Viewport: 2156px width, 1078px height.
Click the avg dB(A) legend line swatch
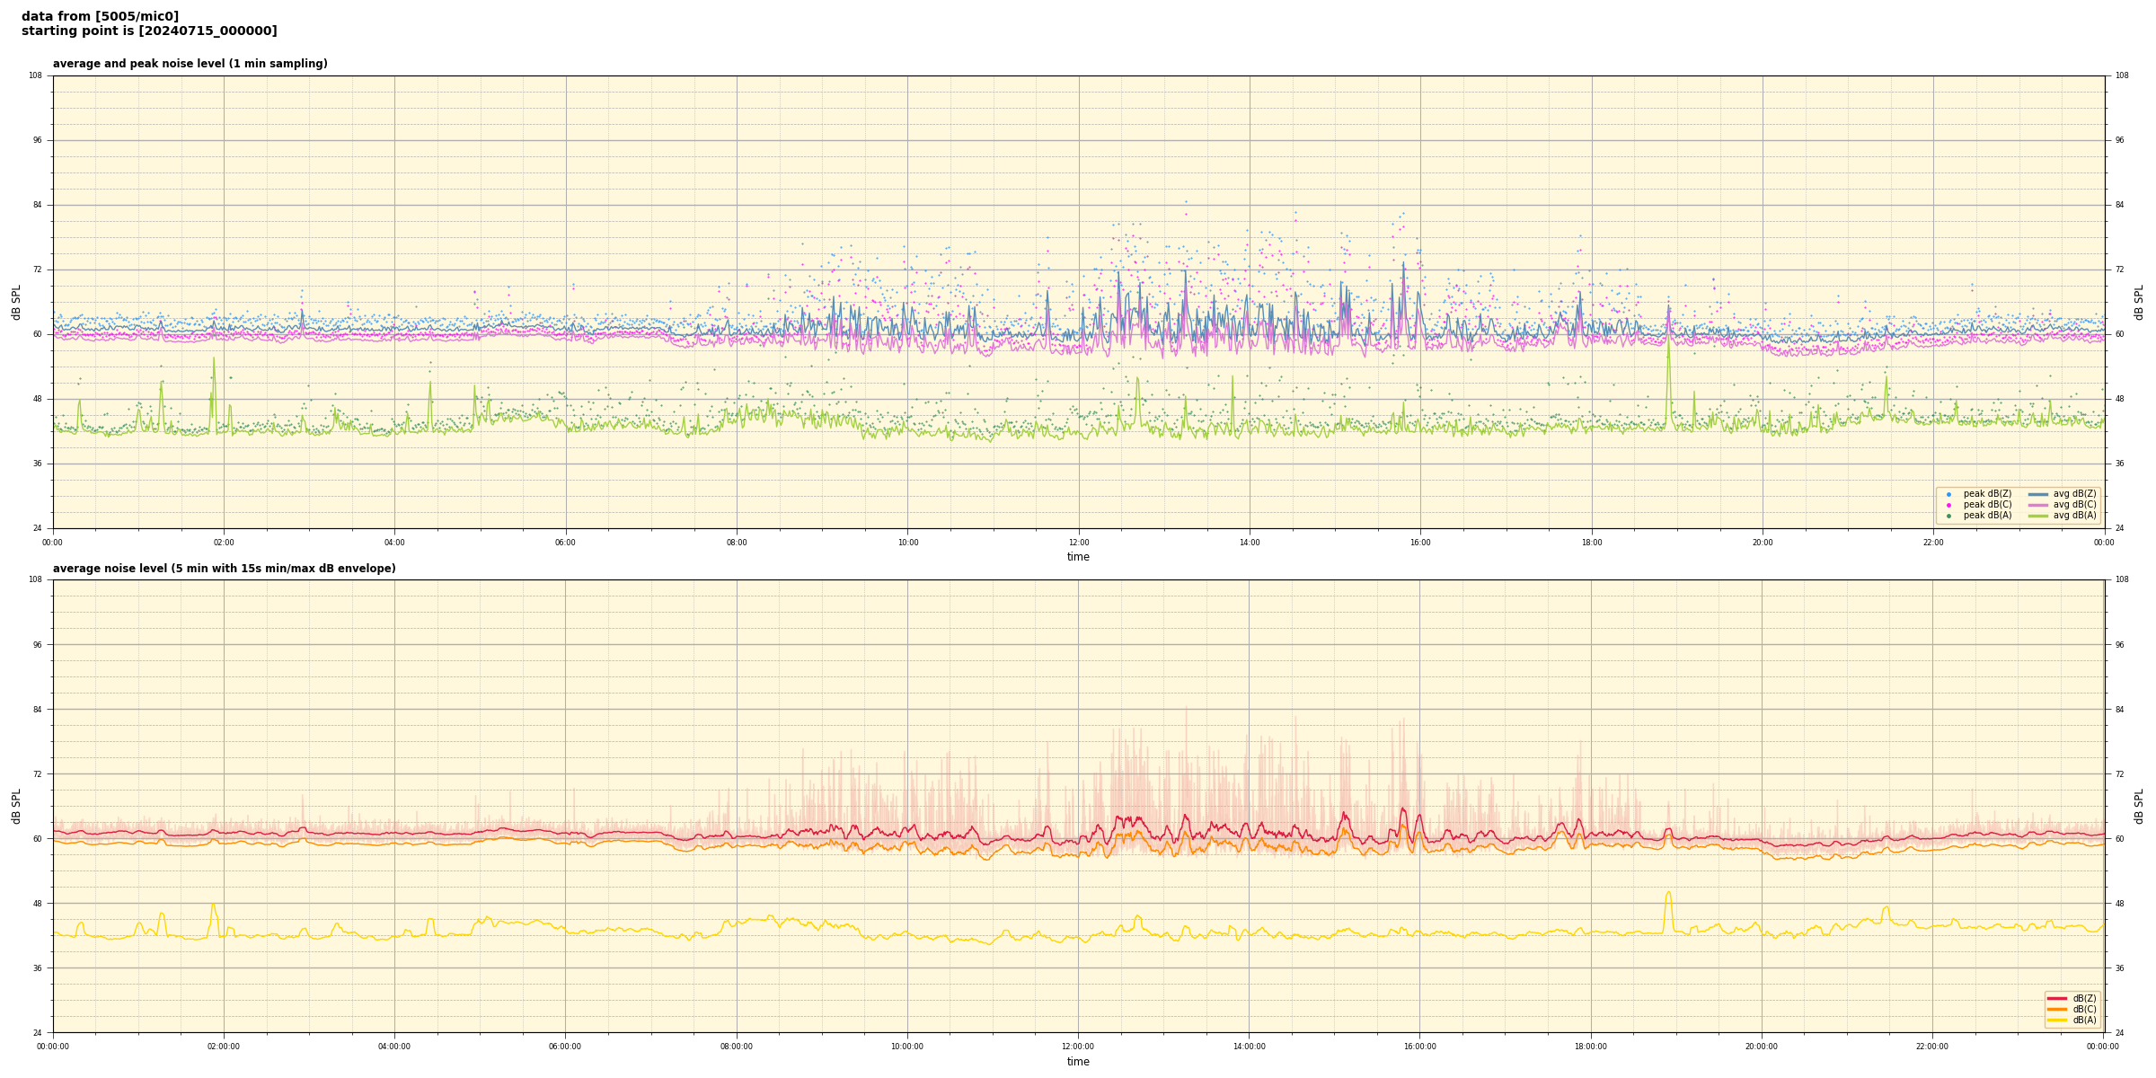coord(2038,516)
